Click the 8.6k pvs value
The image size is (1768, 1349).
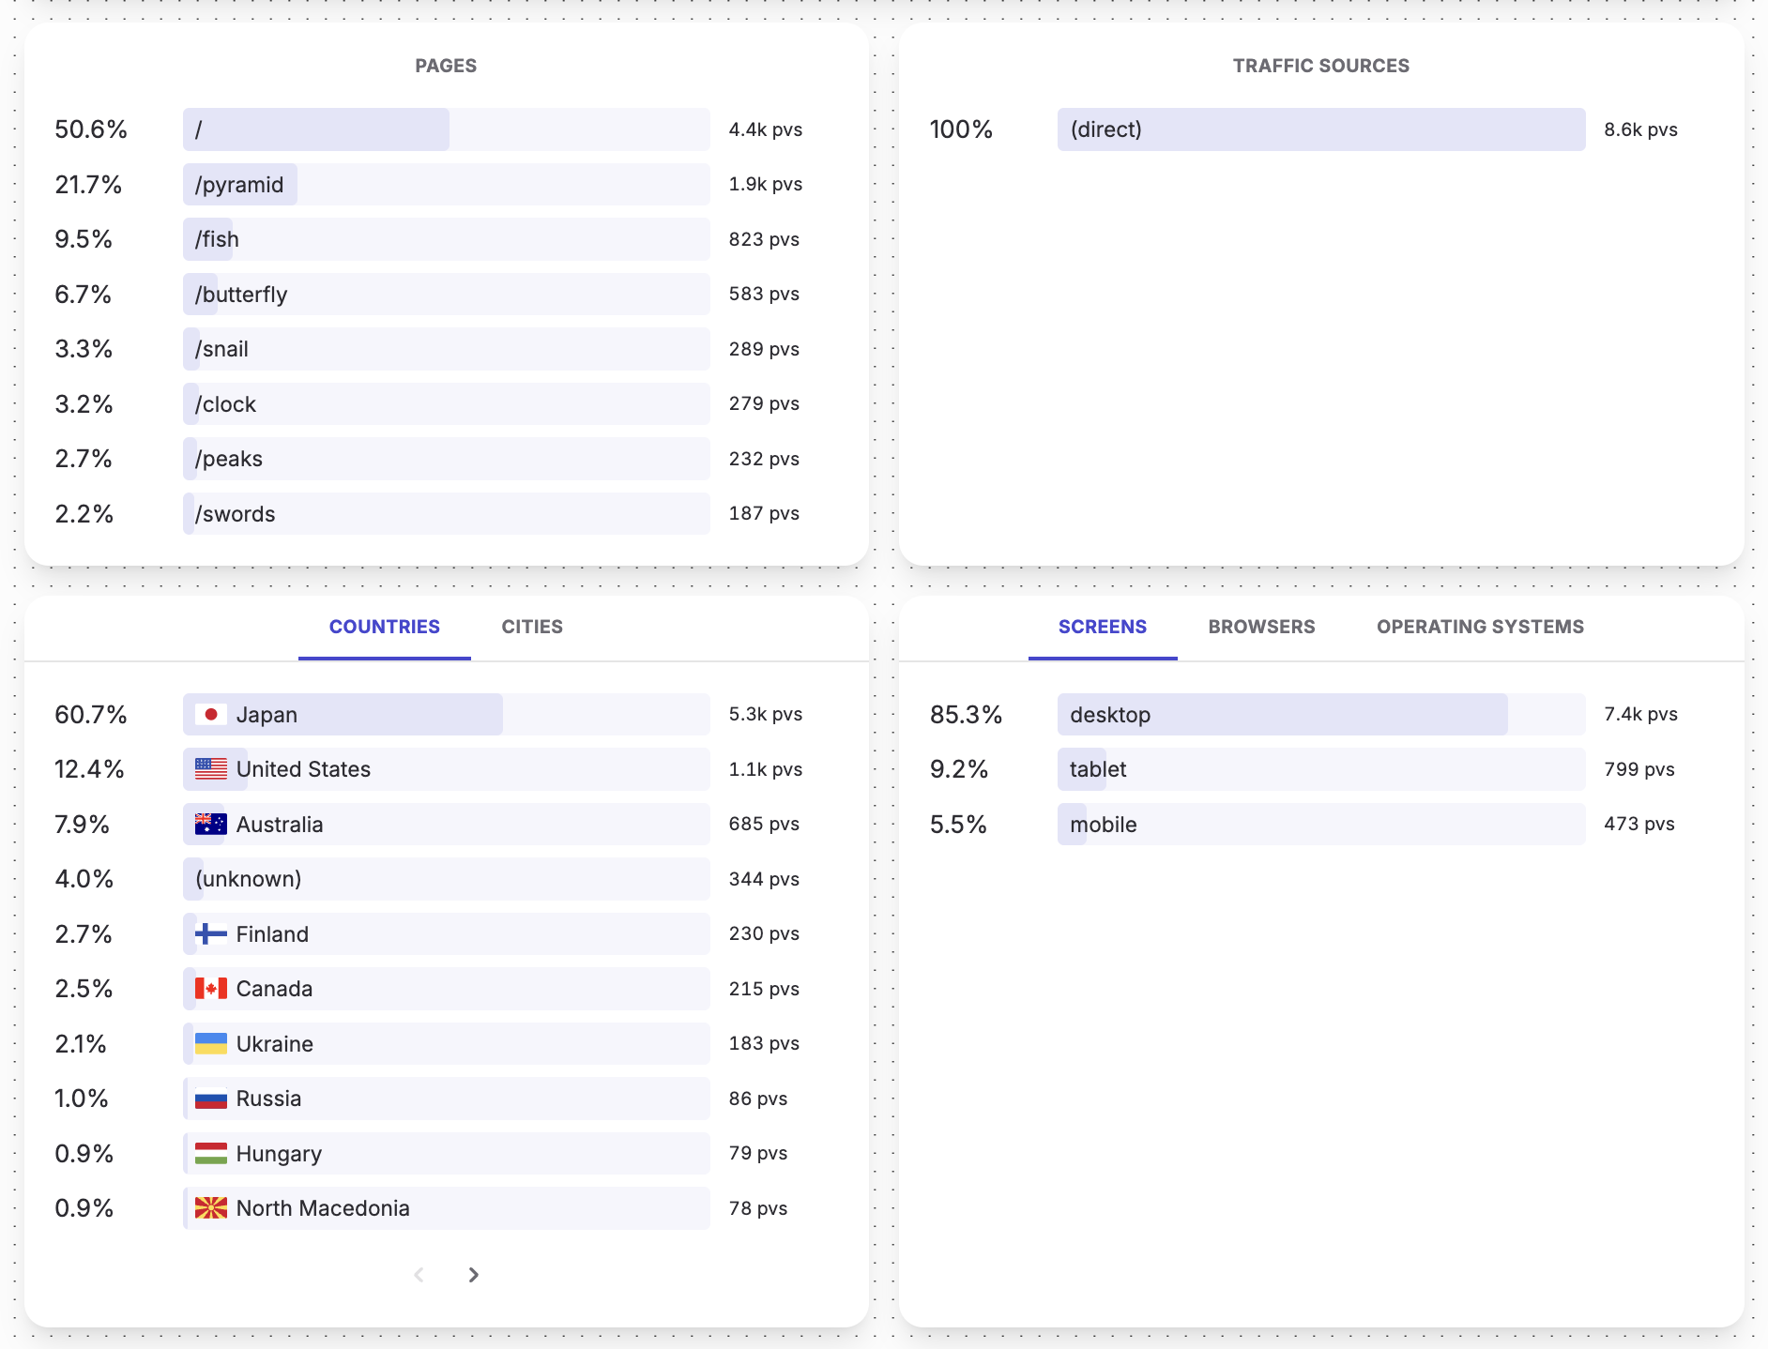[x=1641, y=129]
